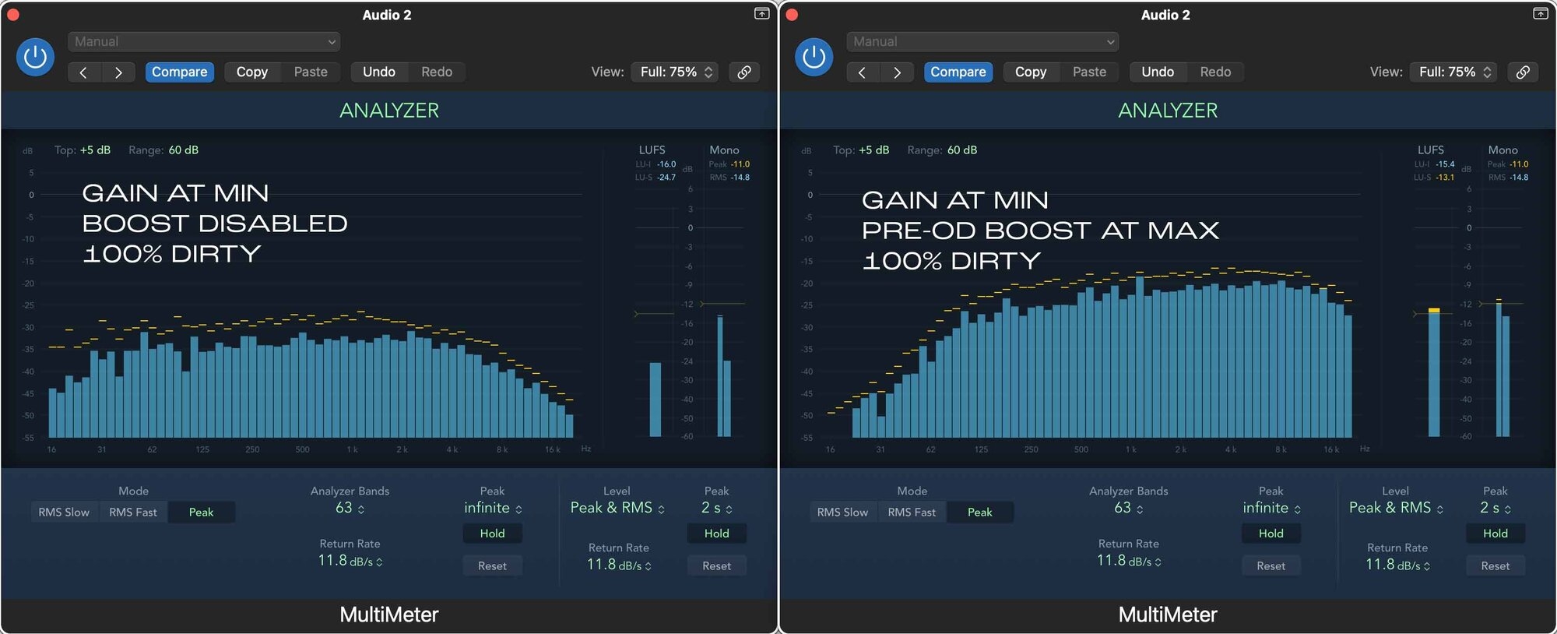Screen dimensions: 1557x634
Task: Toggle level peak Hold in right window
Action: (1495, 534)
